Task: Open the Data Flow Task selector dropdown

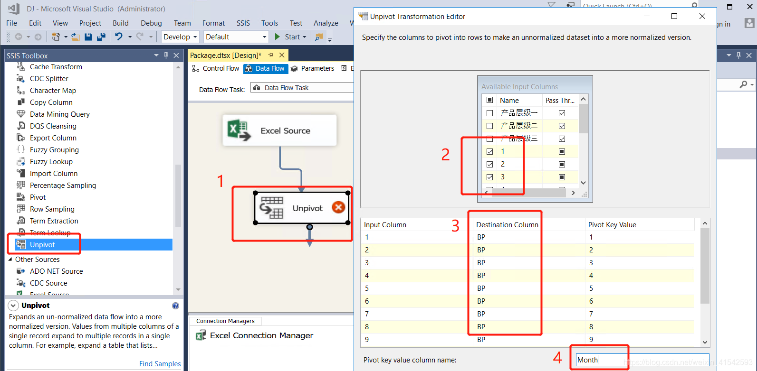Action: coord(302,88)
